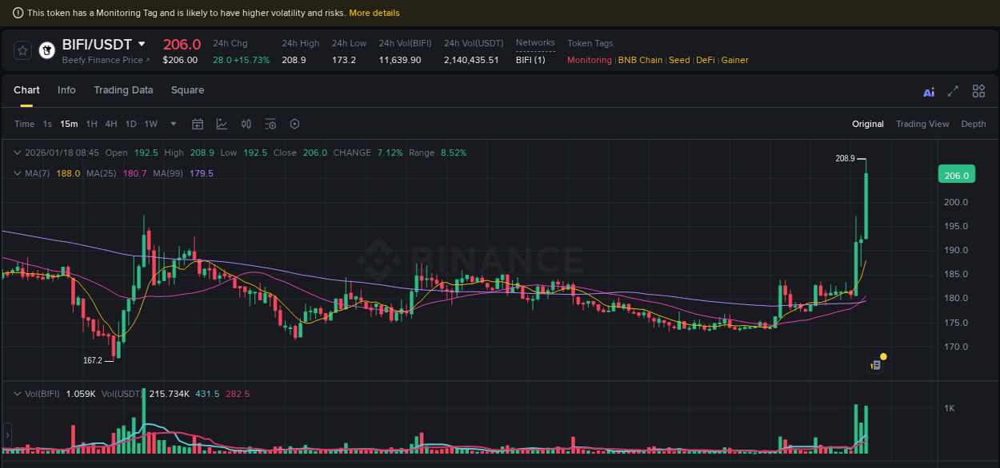1000x468 pixels.
Task: Click the More details monitoring link
Action: 374,12
